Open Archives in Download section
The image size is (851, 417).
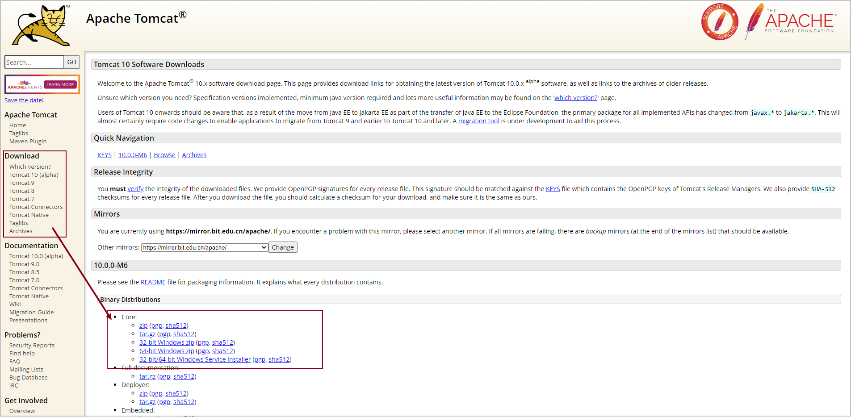[x=21, y=231]
